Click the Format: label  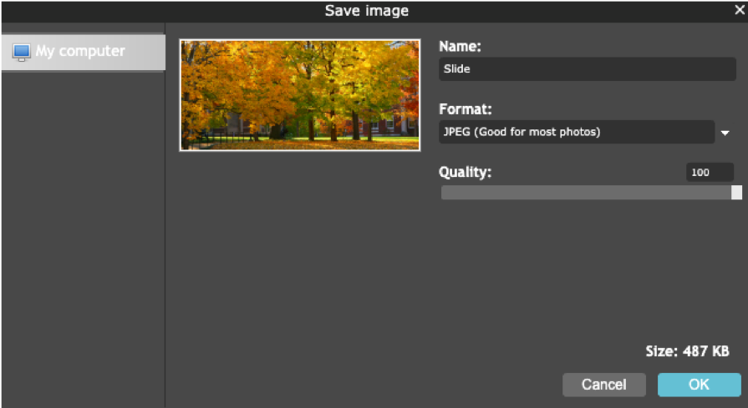[466, 109]
